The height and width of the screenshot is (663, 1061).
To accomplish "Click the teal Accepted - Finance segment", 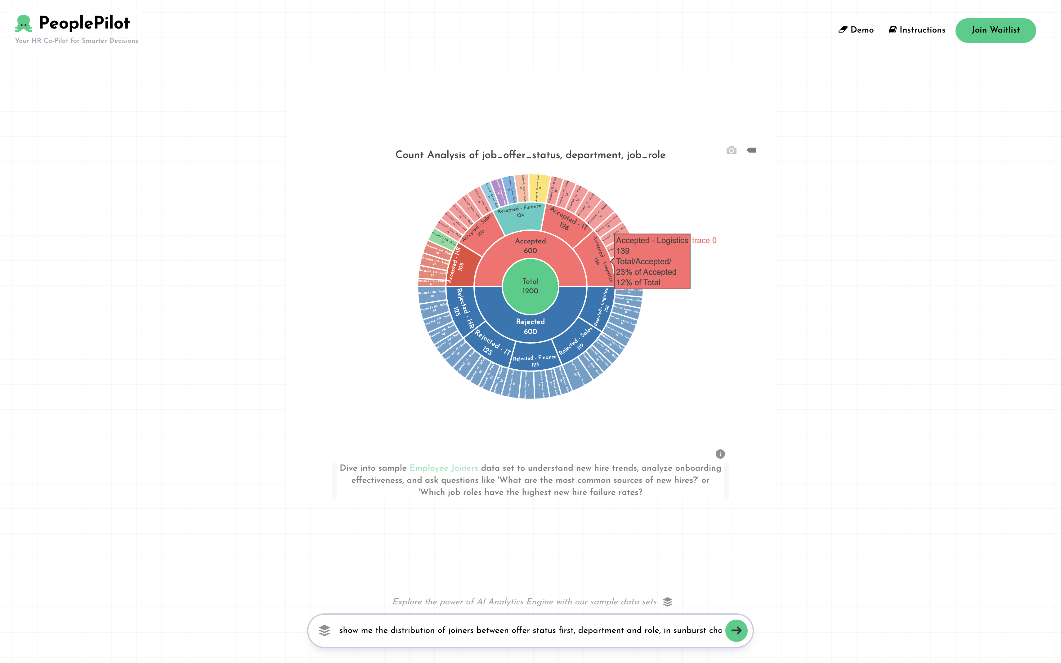I will click(520, 217).
